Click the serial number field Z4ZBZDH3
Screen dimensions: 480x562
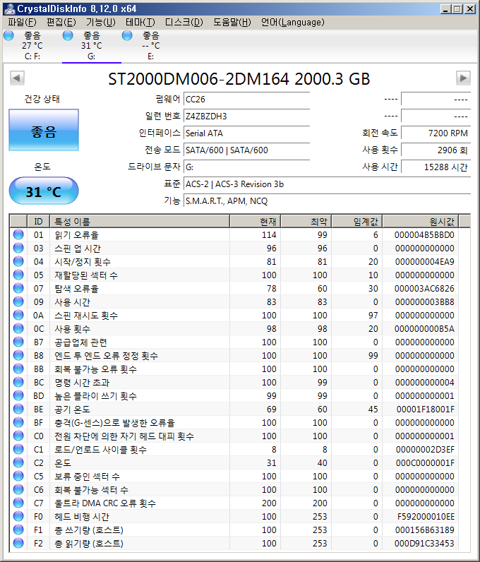(246, 116)
